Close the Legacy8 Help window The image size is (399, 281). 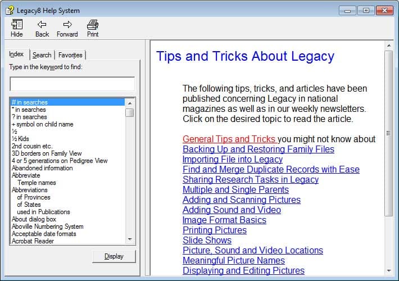point(384,11)
